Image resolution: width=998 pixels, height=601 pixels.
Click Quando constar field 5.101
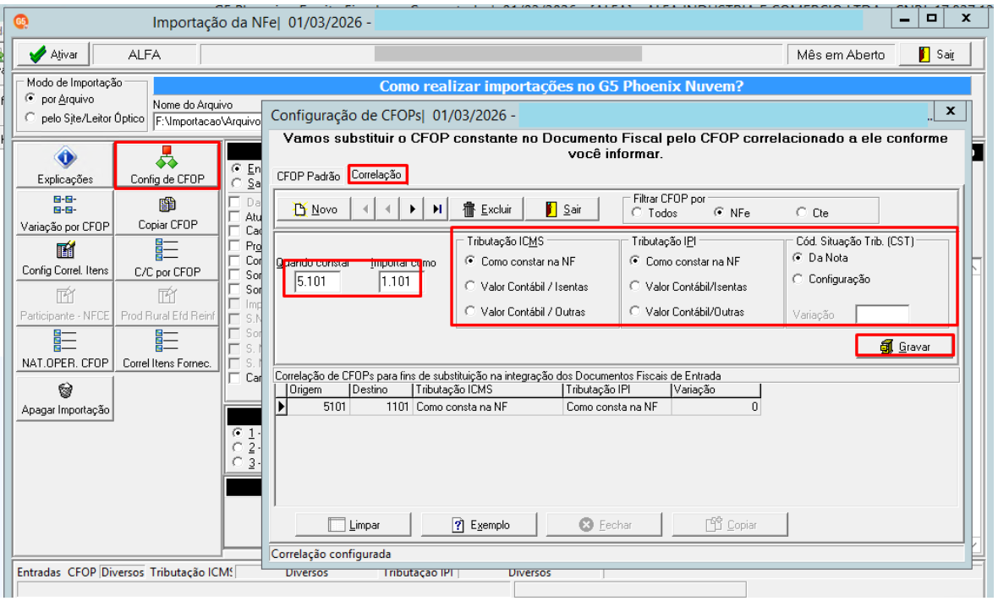coord(318,281)
